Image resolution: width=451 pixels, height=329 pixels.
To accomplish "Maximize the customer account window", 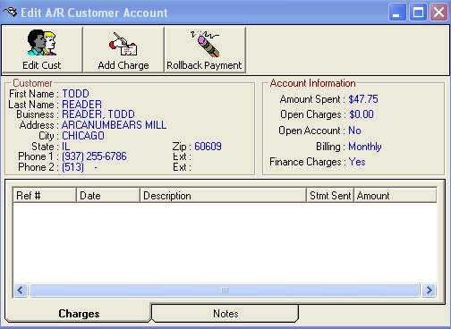I will 418,13.
